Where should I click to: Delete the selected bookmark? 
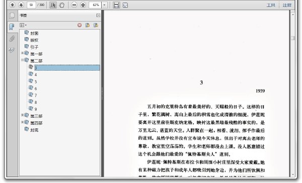tap(80, 25)
